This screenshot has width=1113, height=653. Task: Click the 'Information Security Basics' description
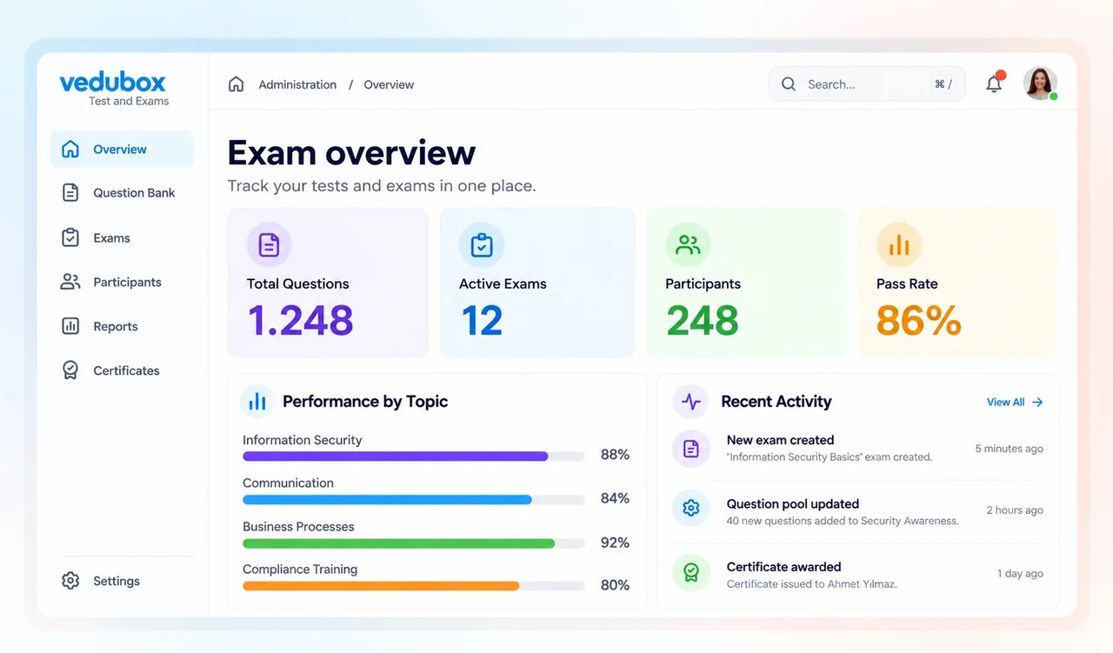(830, 457)
